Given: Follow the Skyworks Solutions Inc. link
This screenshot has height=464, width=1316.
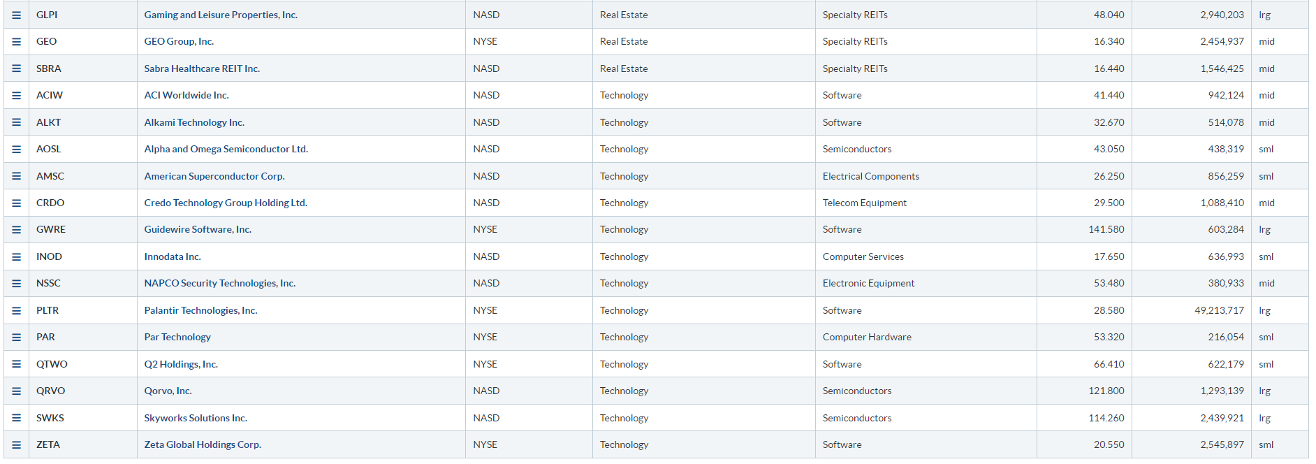Looking at the screenshot, I should 196,418.
